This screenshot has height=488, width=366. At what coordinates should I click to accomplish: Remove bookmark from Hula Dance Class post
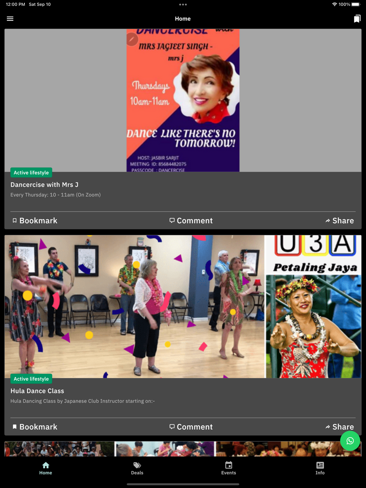(35, 427)
